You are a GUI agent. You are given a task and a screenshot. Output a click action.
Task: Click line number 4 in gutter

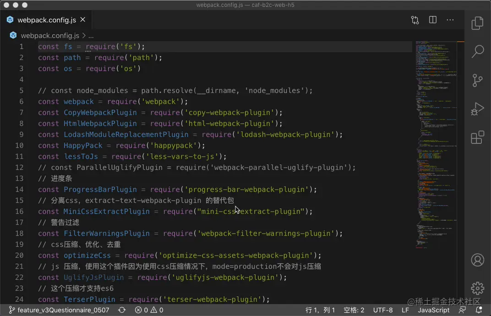pos(21,79)
